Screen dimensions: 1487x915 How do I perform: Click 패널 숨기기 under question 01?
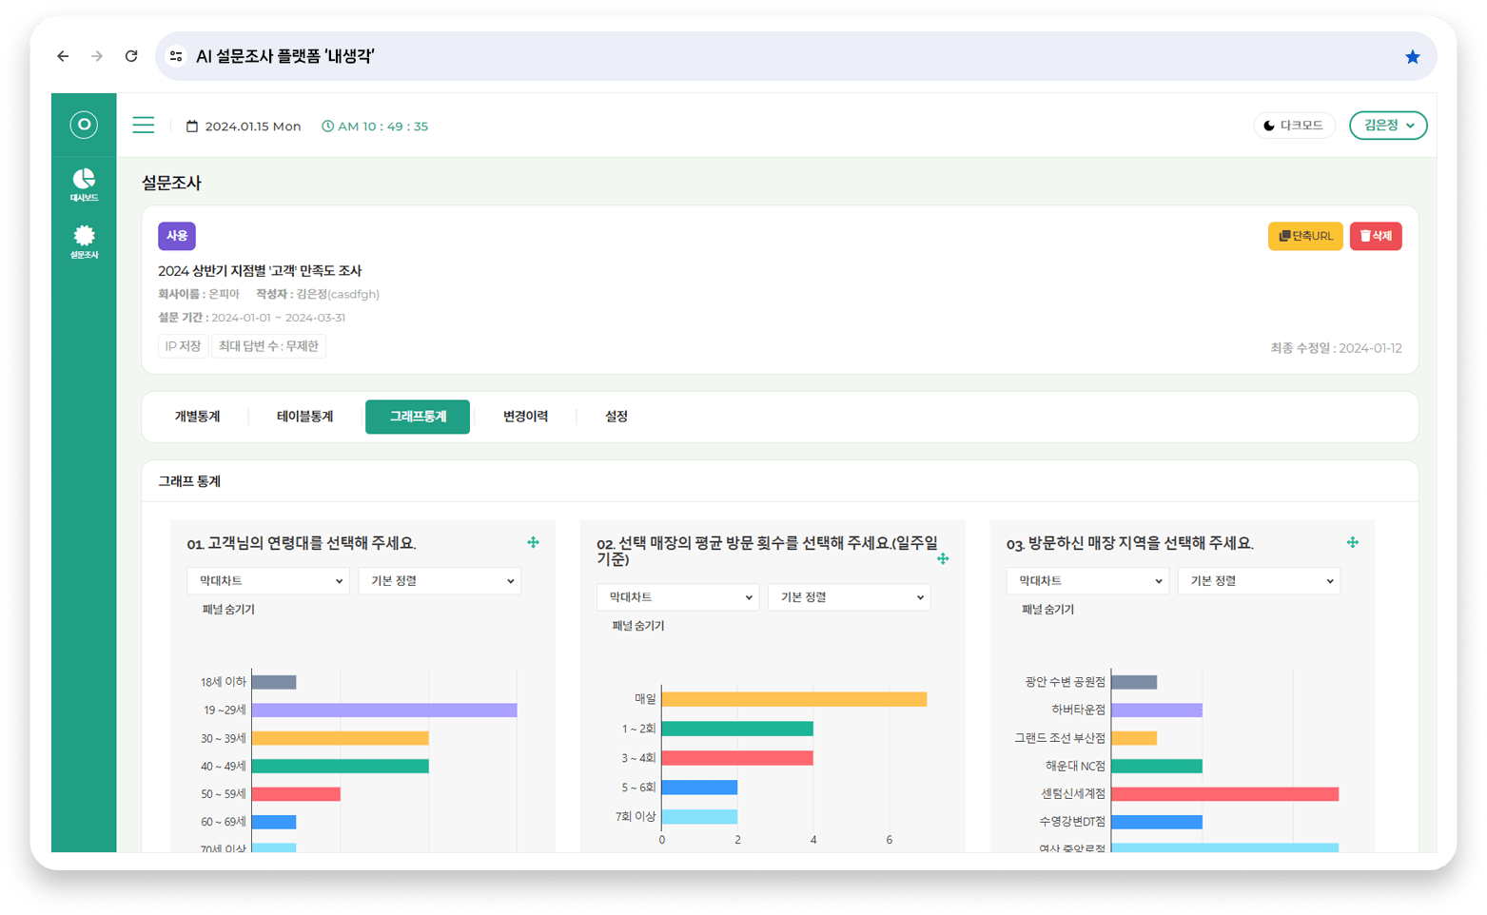click(228, 610)
